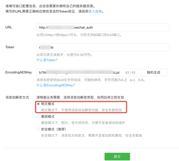Click the Token field label
Screen dimensions: 179x161
pyautogui.click(x=10, y=47)
